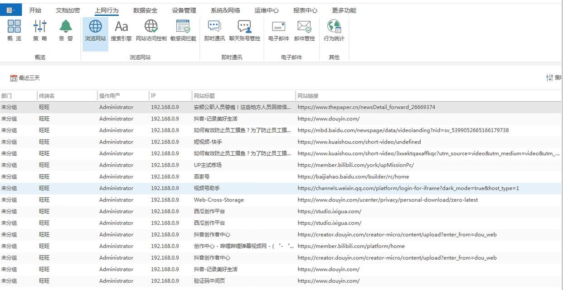563x290 pixels.
Task: Switch to the 上网行为 tab
Action: coord(107,10)
